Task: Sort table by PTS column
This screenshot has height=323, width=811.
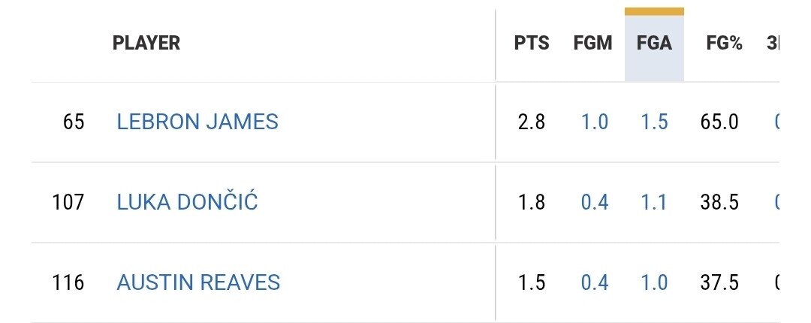Action: click(532, 44)
